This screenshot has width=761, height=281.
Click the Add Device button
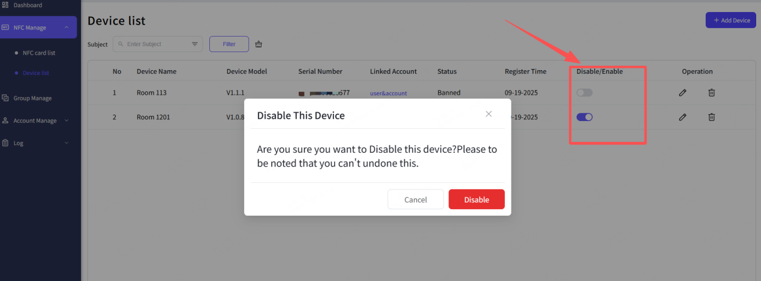[x=730, y=20]
